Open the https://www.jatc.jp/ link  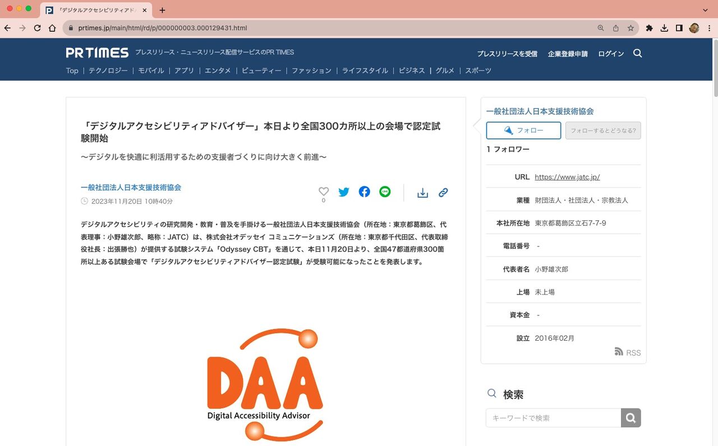567,176
